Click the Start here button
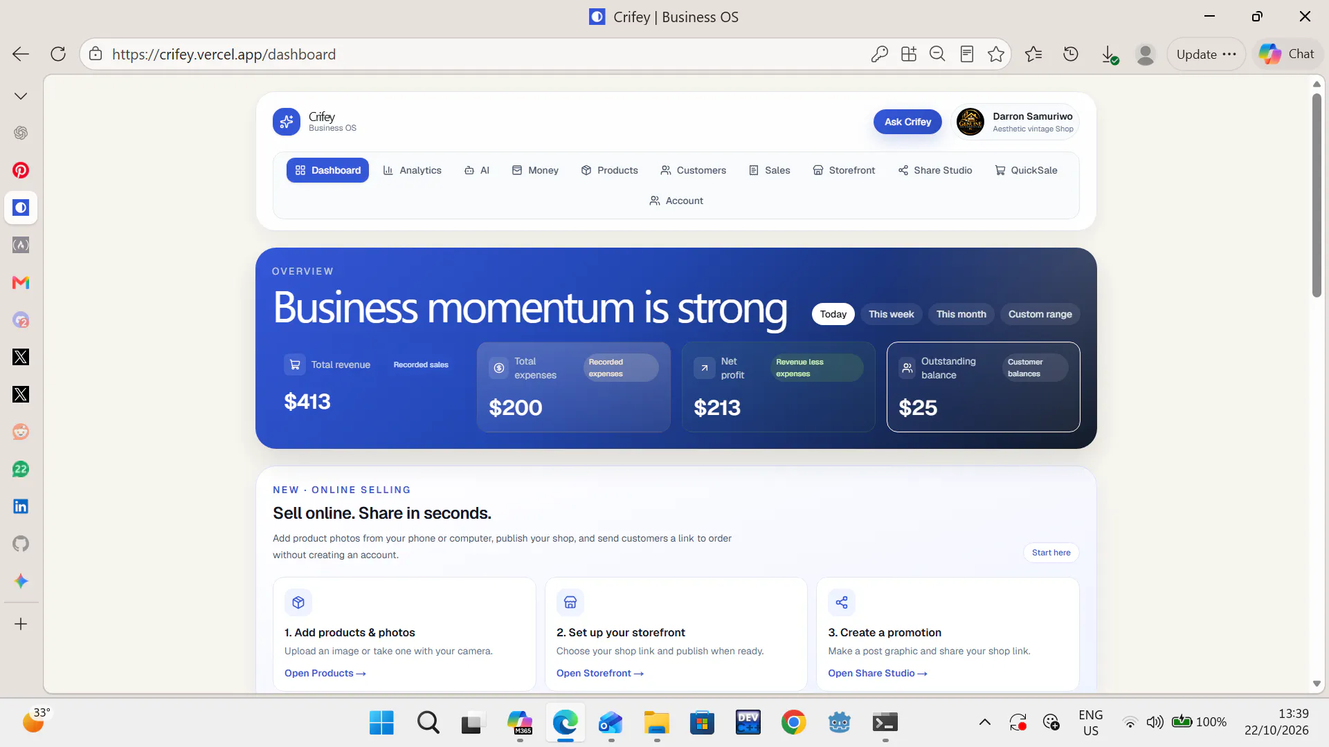Viewport: 1329px width, 747px height. 1051,553
